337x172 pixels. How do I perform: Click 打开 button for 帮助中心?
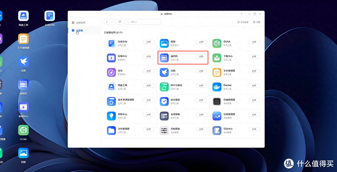point(149,115)
